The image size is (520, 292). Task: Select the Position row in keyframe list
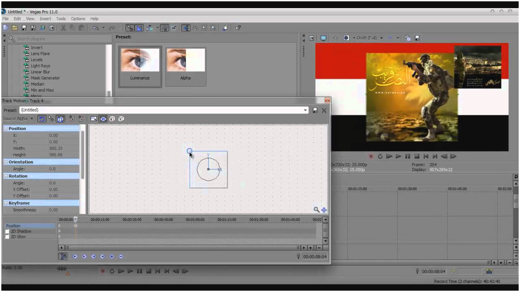[30, 226]
